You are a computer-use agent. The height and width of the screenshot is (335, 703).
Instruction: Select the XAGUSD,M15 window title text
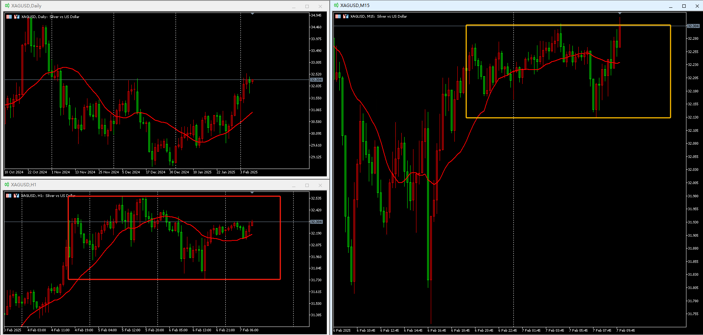point(355,6)
